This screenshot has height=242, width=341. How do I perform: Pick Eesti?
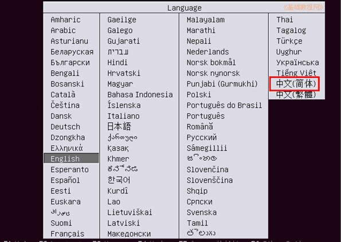point(60,191)
